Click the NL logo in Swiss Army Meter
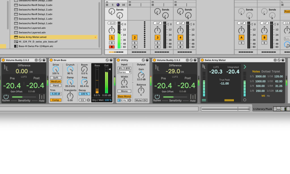This screenshot has width=290, height=174. 204,66
